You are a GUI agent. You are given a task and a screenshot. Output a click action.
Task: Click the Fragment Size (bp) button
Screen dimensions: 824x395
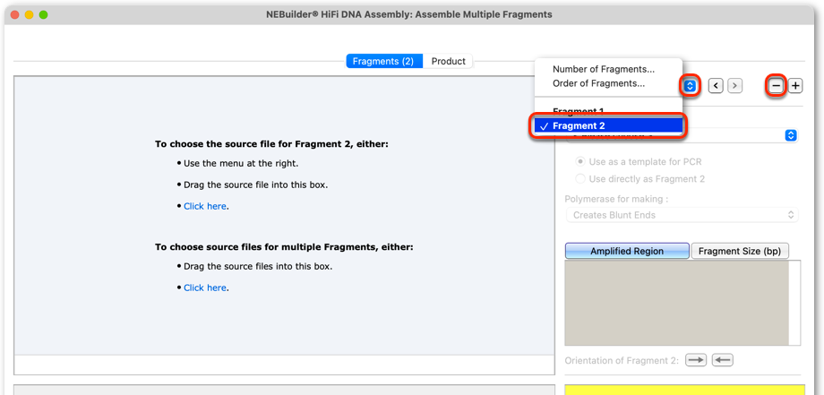click(740, 251)
